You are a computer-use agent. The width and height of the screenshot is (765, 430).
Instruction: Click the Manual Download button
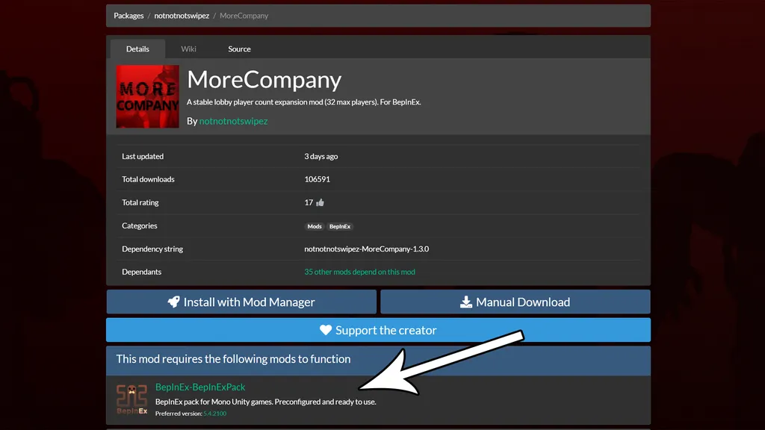coord(515,302)
